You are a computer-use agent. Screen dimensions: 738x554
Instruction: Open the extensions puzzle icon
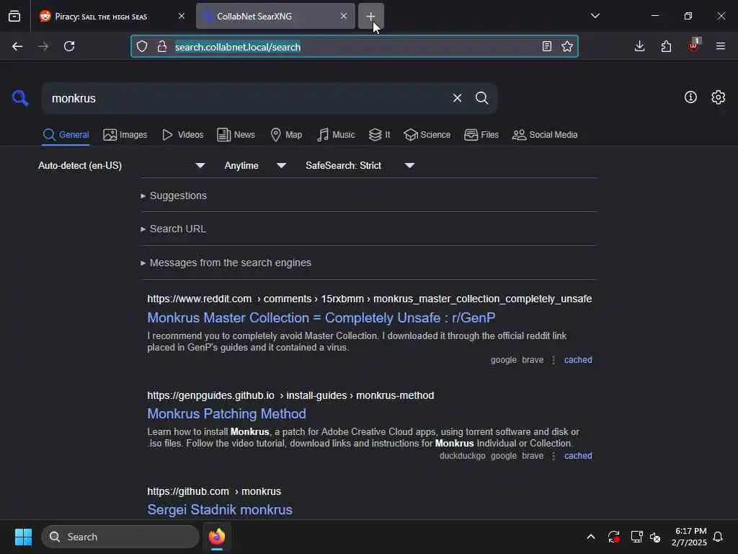[x=666, y=46]
